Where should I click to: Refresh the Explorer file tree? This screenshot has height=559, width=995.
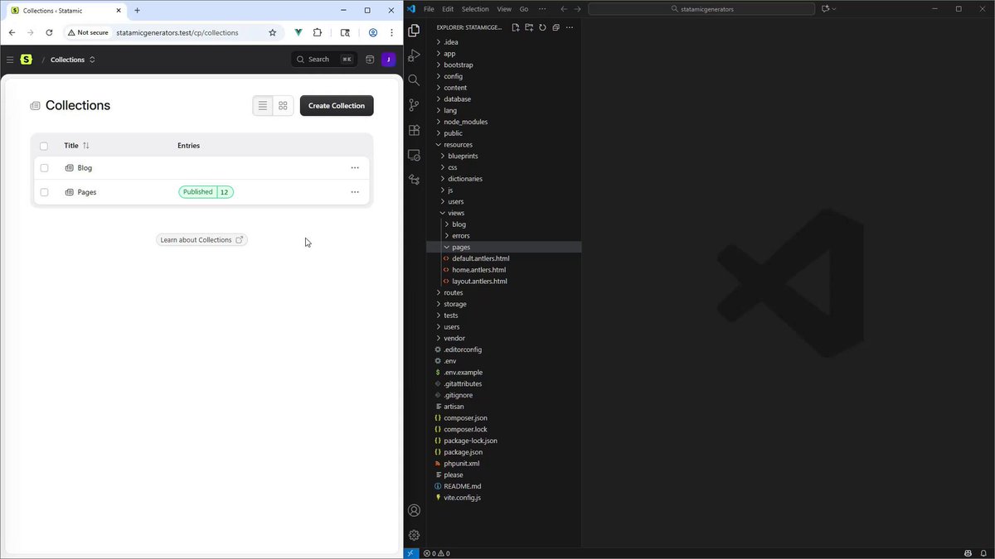542,27
